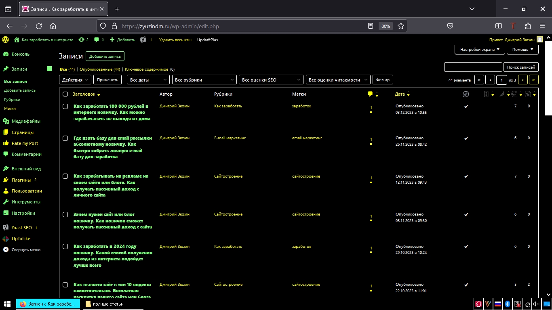The width and height of the screenshot is (552, 310).
Task: Reload the page in Firefox
Action: point(39,26)
